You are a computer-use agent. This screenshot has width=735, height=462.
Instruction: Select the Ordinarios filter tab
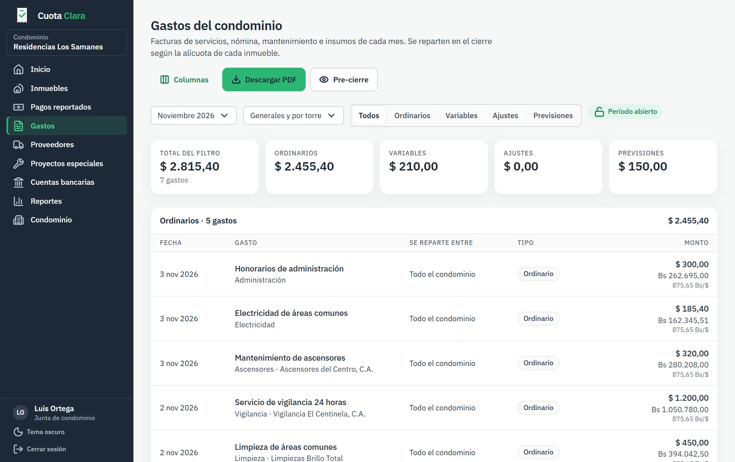[x=412, y=115]
